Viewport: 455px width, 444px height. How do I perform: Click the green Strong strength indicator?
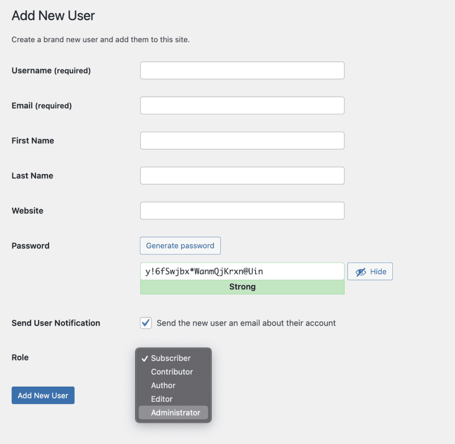click(242, 287)
